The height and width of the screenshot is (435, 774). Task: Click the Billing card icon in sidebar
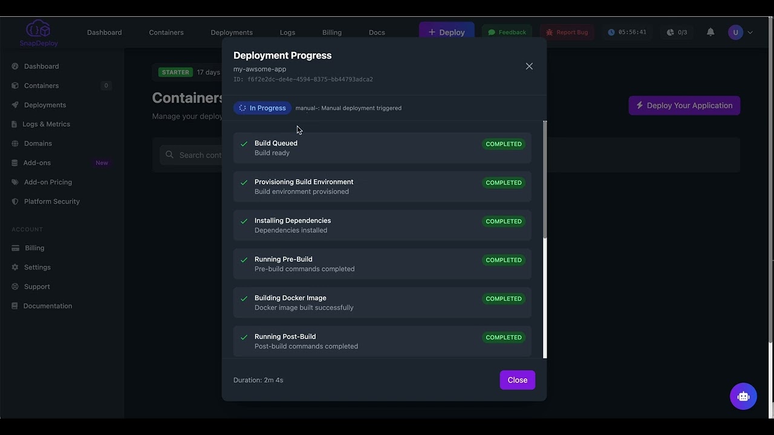[x=15, y=248]
